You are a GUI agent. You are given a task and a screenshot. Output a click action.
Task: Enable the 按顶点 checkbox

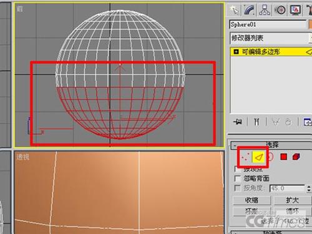coord(237,169)
